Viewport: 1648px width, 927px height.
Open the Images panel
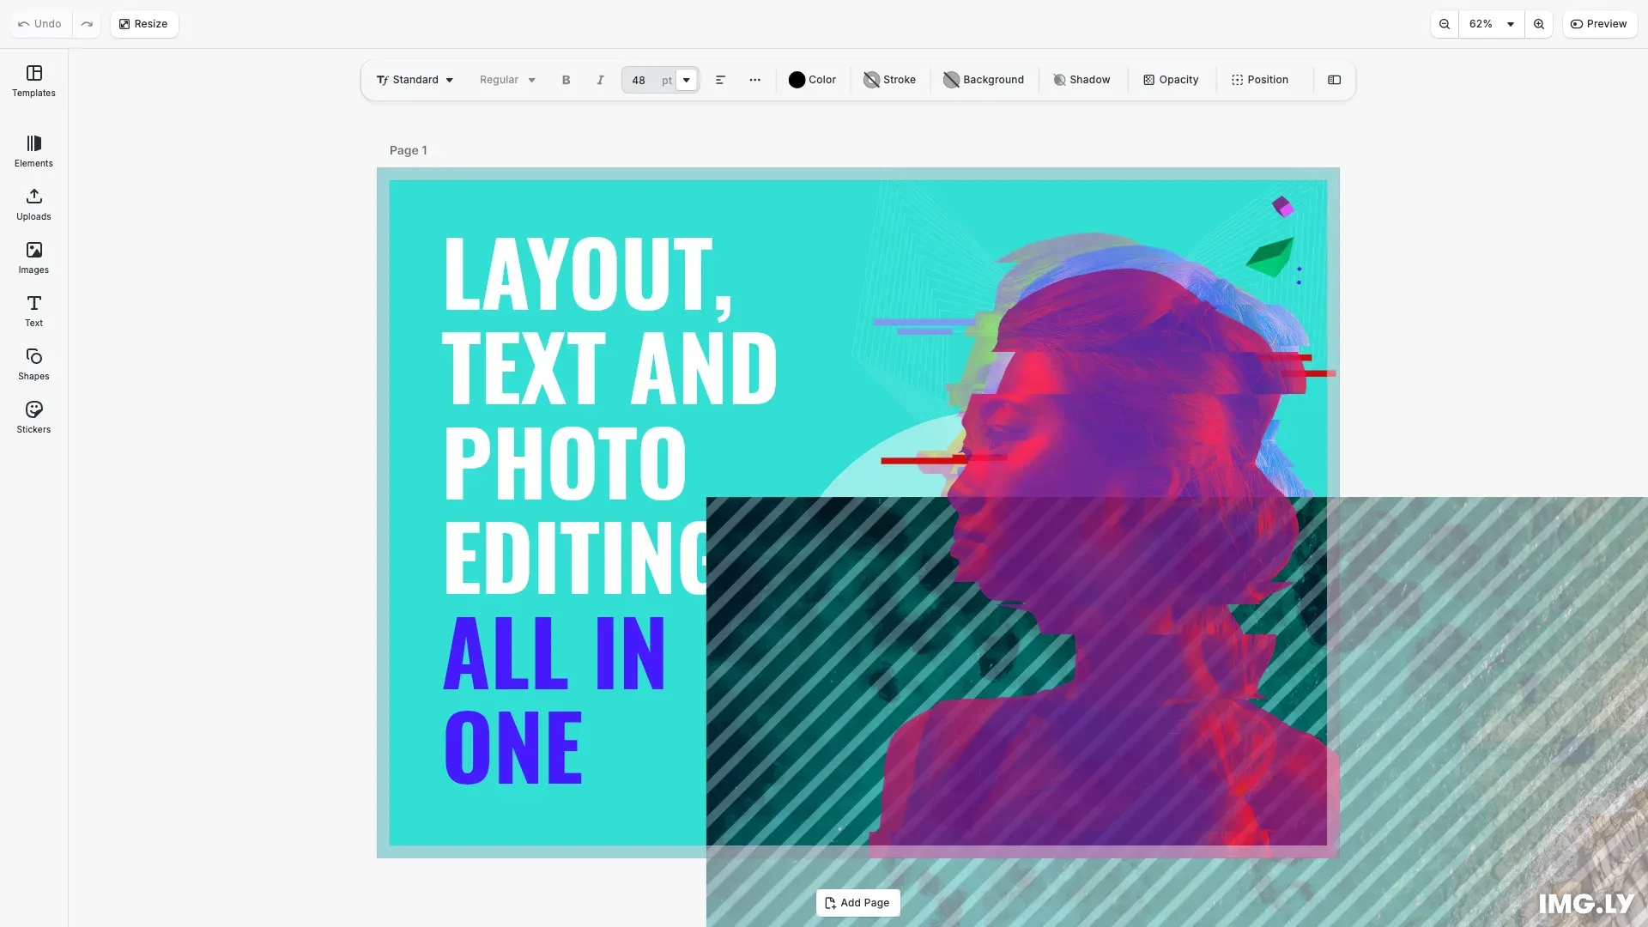pyautogui.click(x=33, y=257)
